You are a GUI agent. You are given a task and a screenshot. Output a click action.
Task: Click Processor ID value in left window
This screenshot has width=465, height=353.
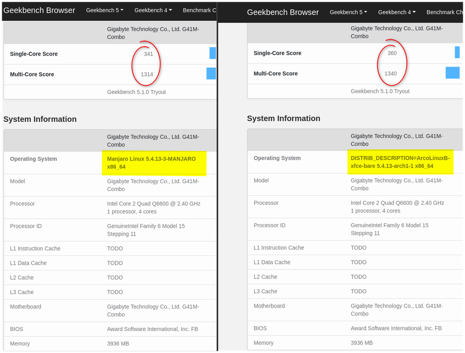click(146, 230)
